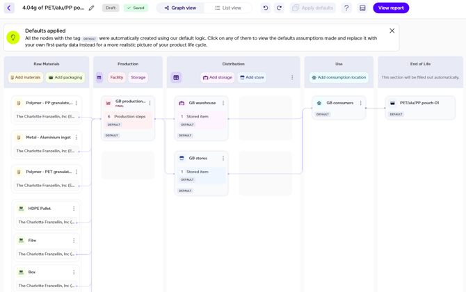Switch to Graph view
Viewport: 466px width, 292px height.
pyautogui.click(x=180, y=8)
